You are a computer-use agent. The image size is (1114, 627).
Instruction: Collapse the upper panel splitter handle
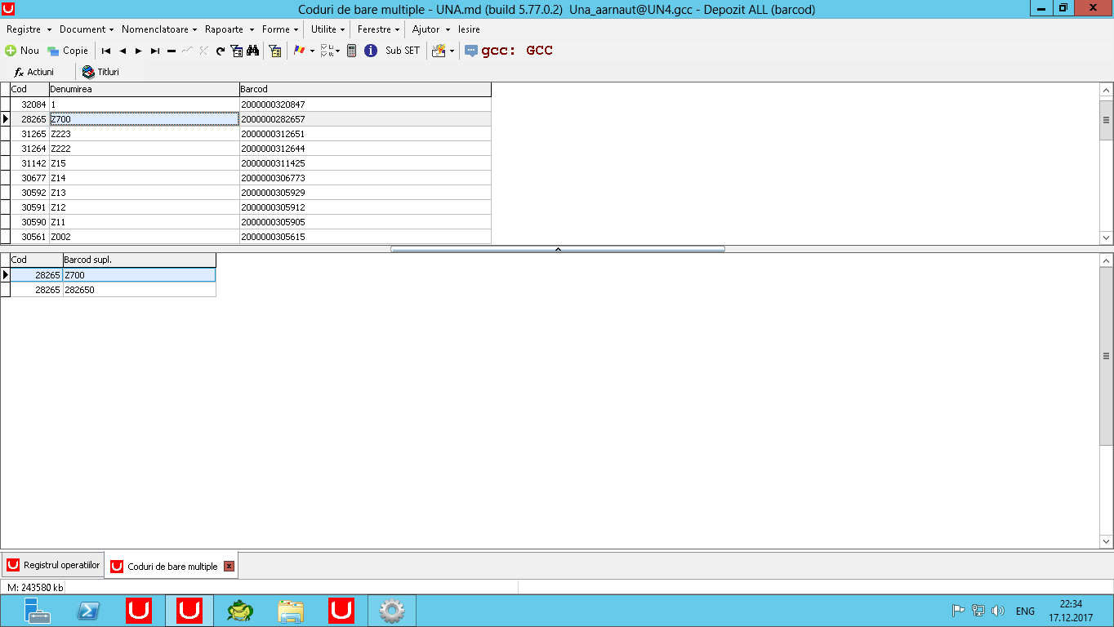[558, 249]
